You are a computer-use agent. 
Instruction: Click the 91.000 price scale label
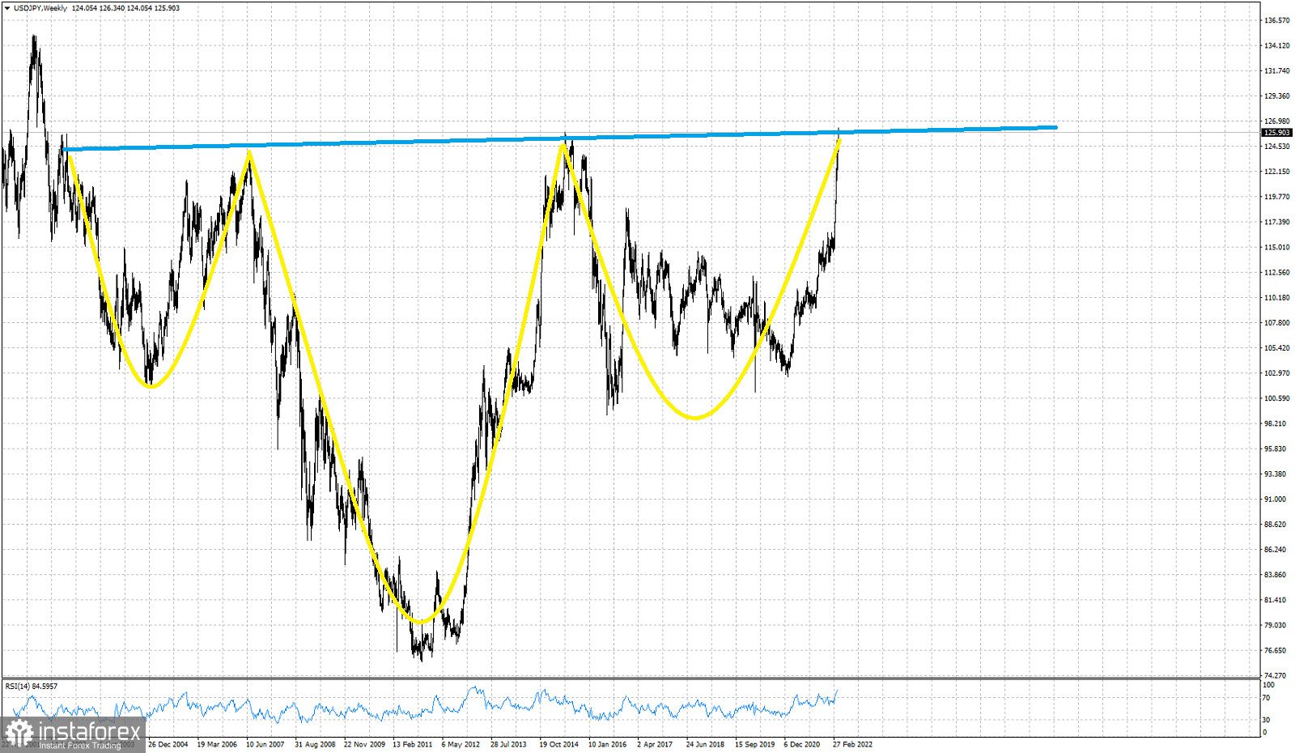pos(1275,499)
